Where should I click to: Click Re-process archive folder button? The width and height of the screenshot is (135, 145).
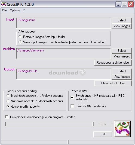click(x=113, y=63)
